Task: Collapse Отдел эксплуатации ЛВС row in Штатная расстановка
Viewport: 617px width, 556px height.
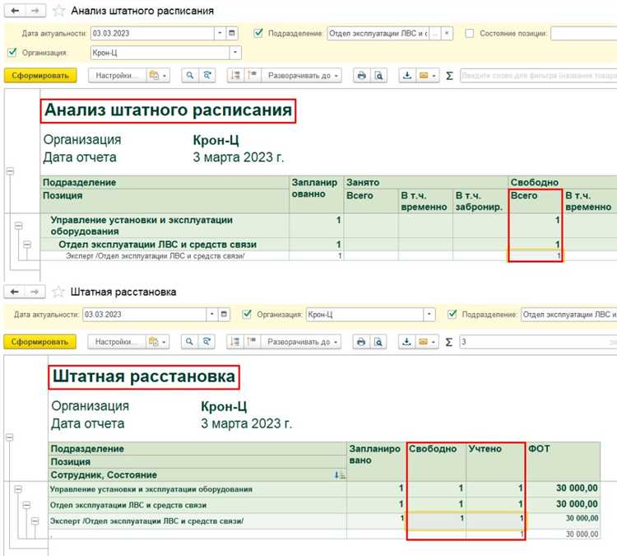Action: pos(26,505)
